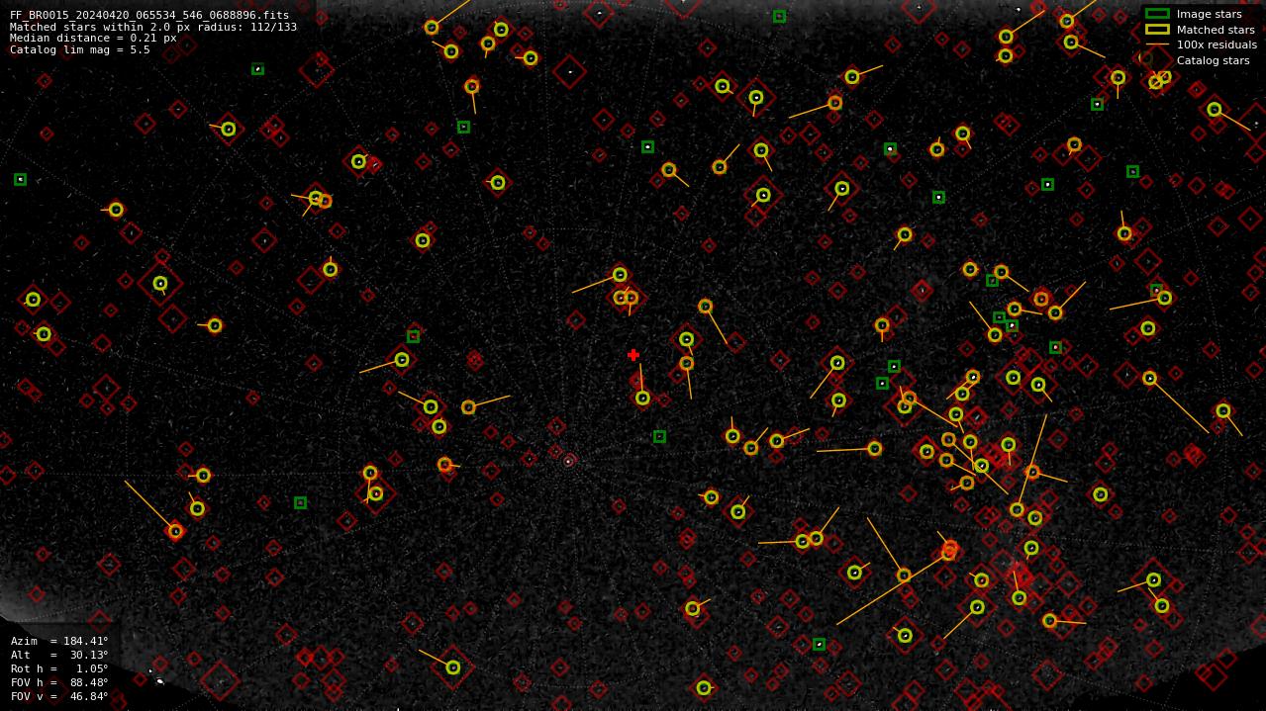1266x711 pixels.
Task: Select the FF_BR0015 fits file name text
Action: (x=149, y=16)
